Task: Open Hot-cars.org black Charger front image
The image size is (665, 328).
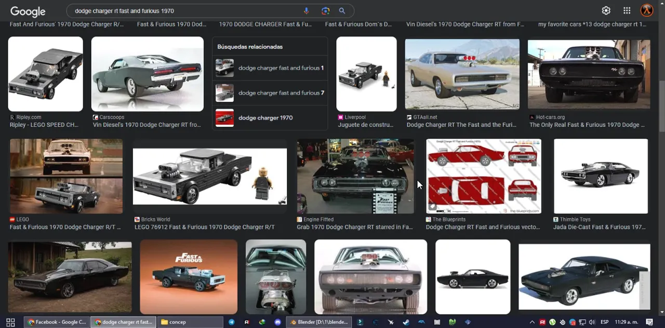Action: (589, 74)
